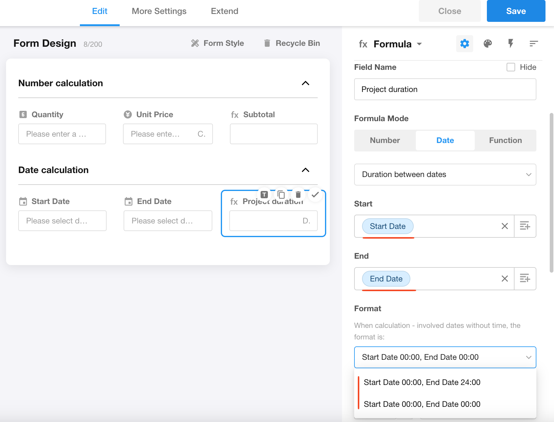The height and width of the screenshot is (422, 554).
Task: Open the Extend tab
Action: point(224,11)
